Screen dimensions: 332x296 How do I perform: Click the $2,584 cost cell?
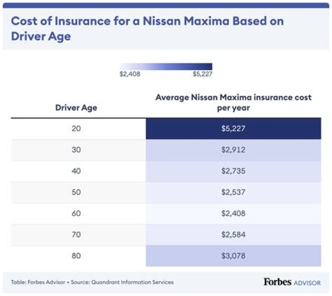233,235
